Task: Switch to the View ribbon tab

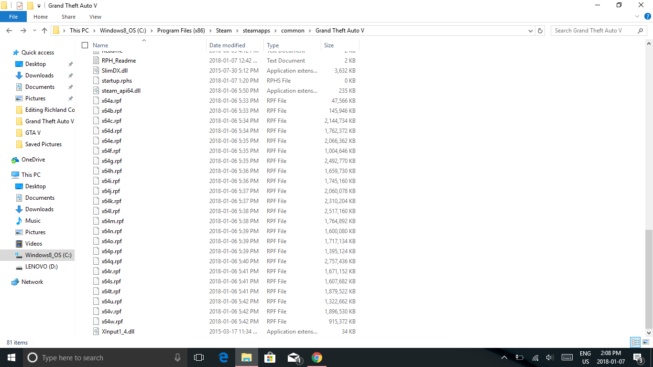Action: click(95, 17)
